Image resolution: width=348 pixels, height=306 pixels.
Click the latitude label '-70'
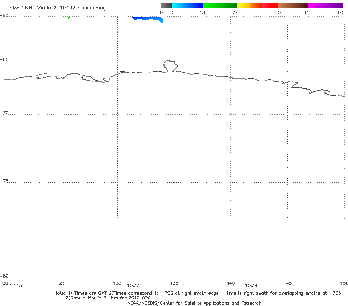(4, 113)
